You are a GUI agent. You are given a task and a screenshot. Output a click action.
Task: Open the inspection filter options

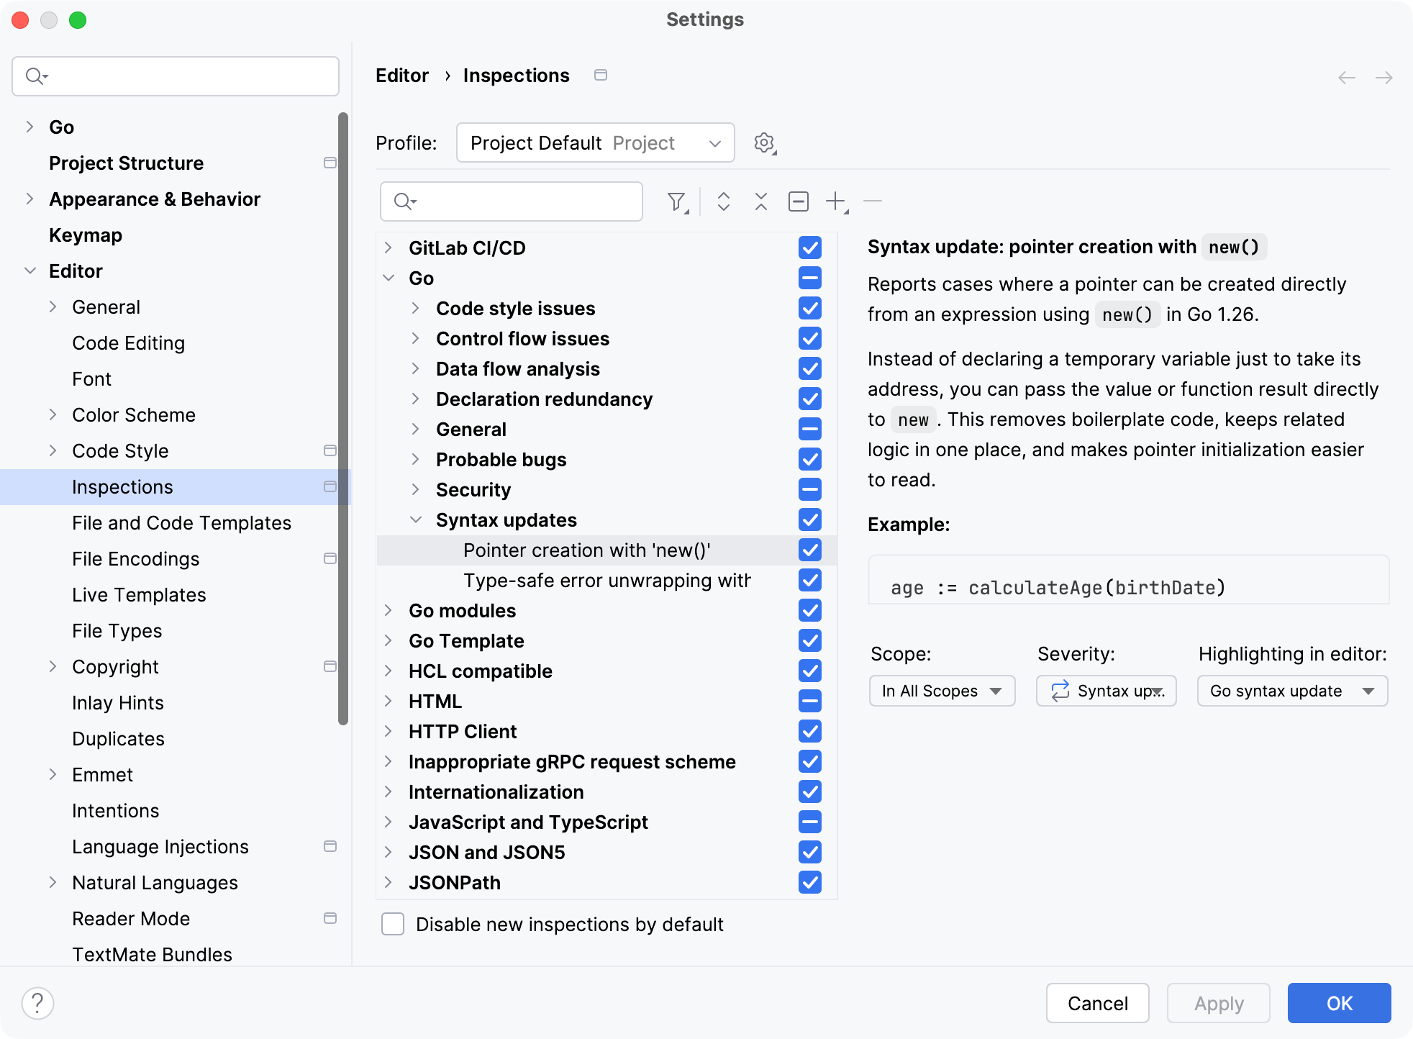(677, 201)
